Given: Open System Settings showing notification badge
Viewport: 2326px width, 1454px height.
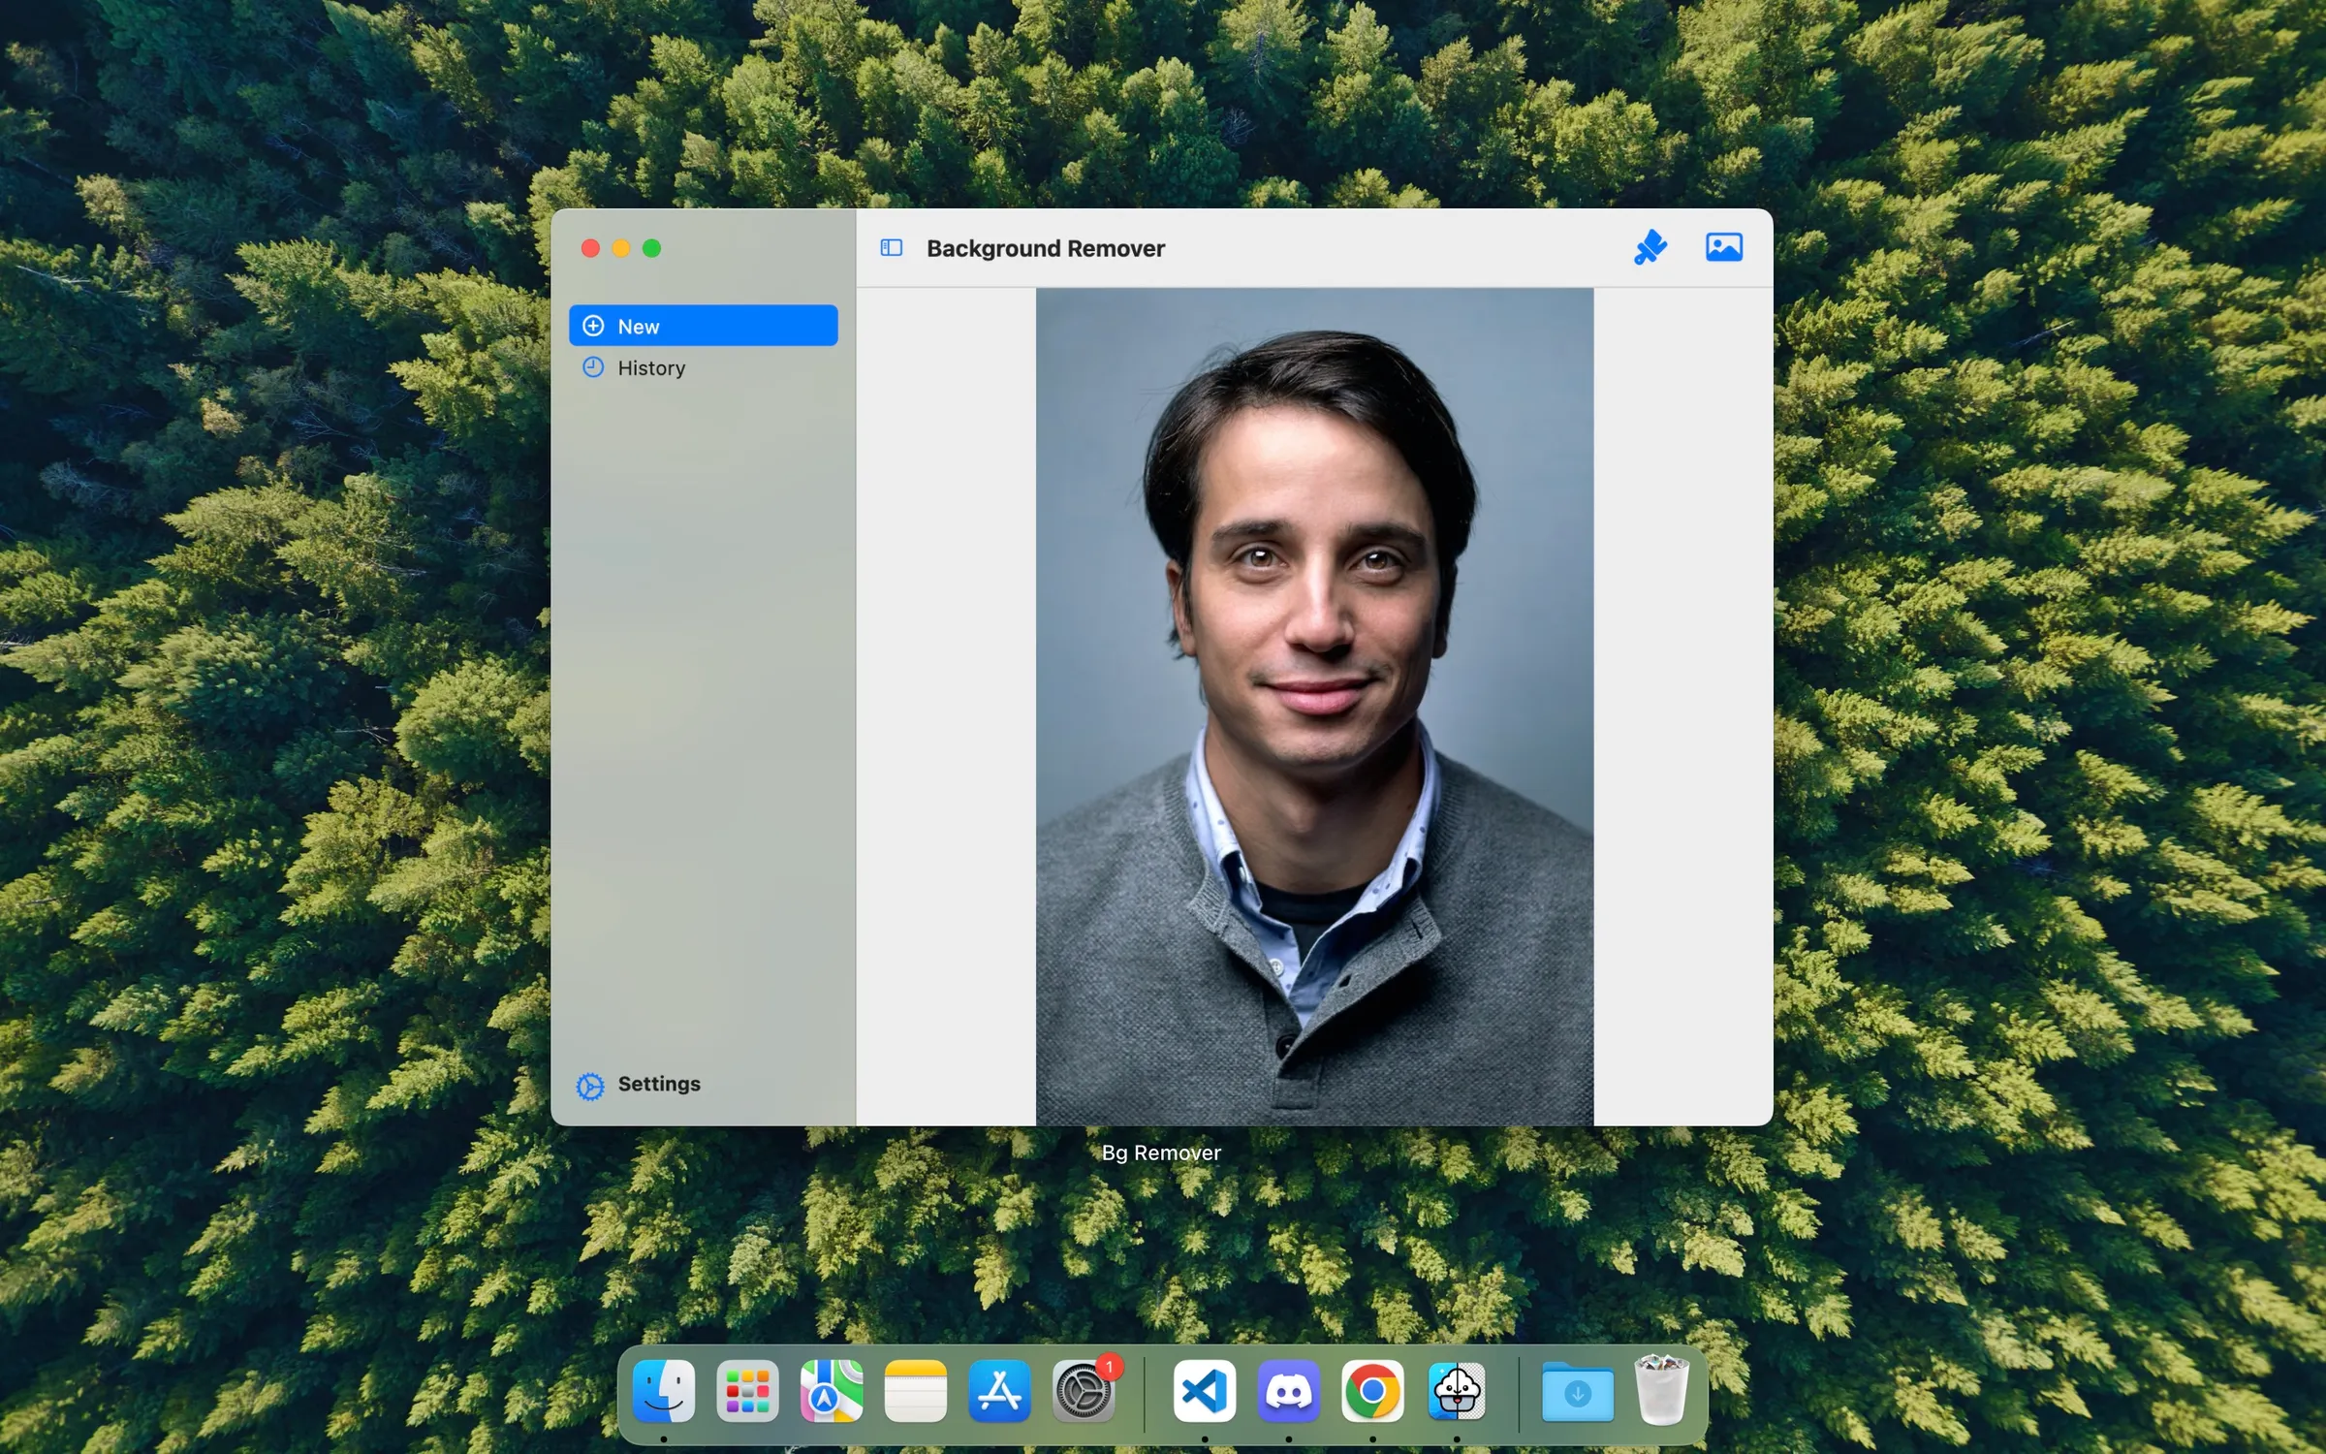Looking at the screenshot, I should [x=1084, y=1393].
